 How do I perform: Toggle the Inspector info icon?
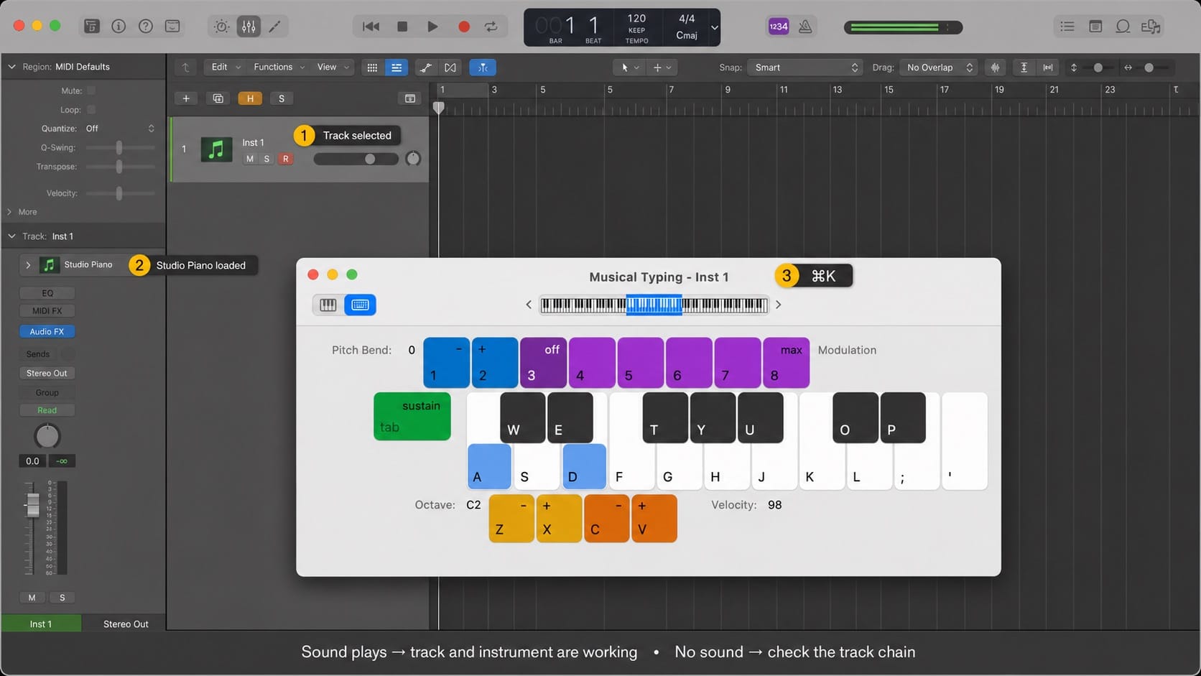[119, 27]
